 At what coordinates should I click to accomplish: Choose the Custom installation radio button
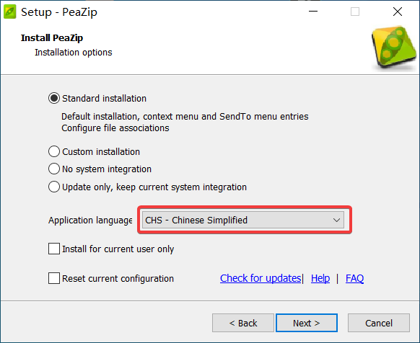54,151
